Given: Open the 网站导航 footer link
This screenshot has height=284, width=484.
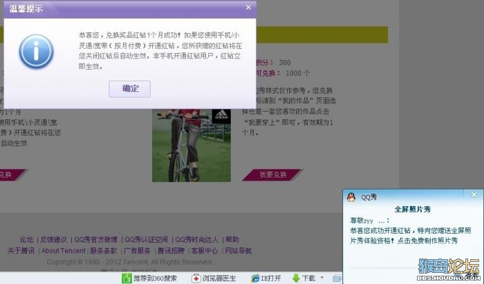Looking at the screenshot, I should click(239, 251).
